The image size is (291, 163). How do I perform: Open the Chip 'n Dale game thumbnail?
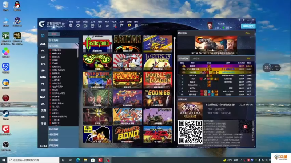(97, 80)
